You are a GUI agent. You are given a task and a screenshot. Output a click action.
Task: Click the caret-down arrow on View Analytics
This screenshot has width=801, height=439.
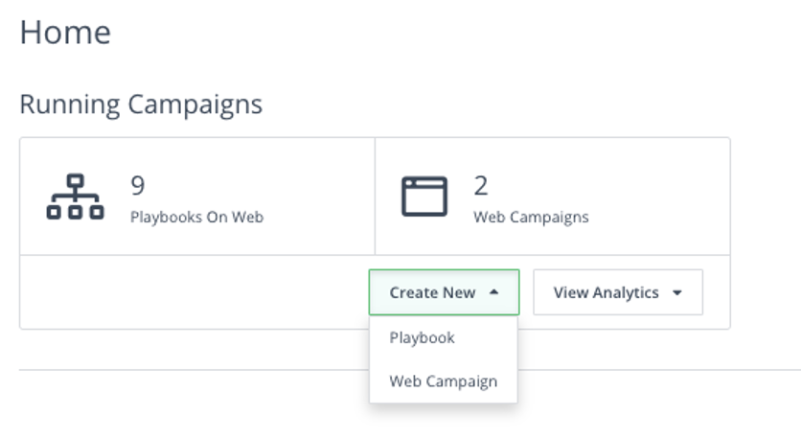(676, 293)
